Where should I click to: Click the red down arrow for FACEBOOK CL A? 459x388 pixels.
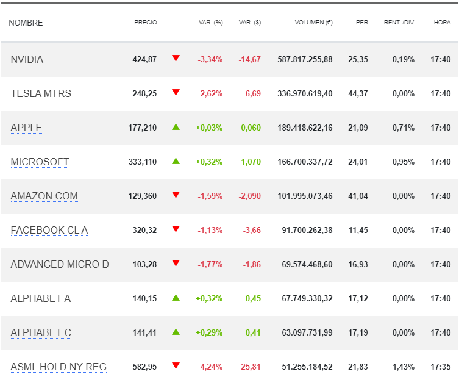pyautogui.click(x=176, y=229)
